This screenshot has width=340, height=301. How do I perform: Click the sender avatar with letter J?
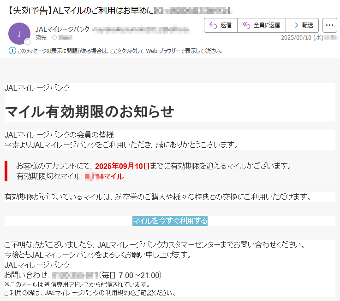point(19,34)
